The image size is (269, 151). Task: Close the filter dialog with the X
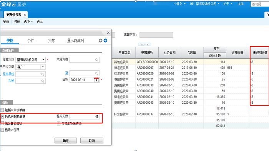pos(108,33)
